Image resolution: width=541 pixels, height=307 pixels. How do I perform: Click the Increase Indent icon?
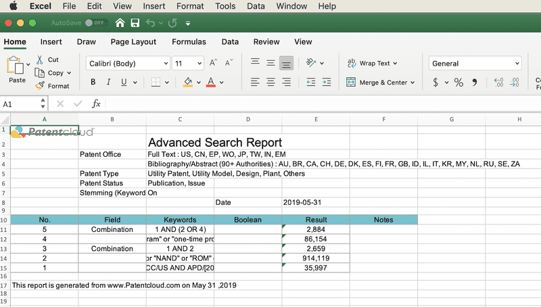327,82
